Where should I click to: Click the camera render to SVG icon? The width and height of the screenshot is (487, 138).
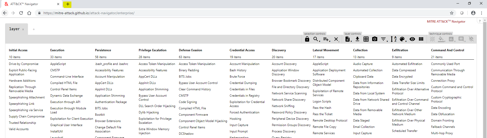(375, 39)
